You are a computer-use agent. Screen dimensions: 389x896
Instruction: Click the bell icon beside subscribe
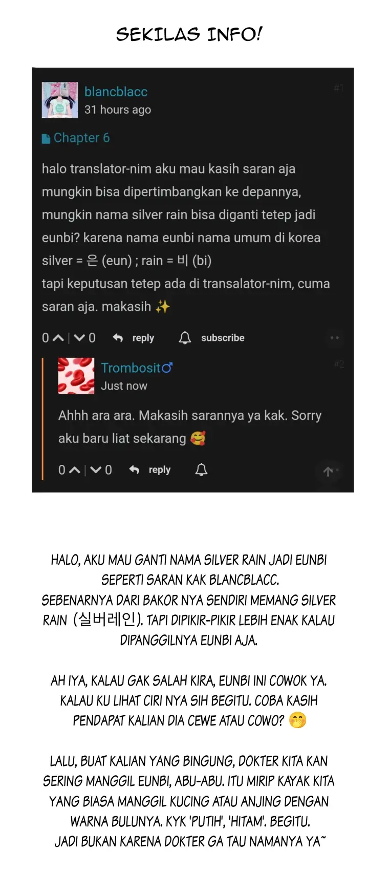click(x=185, y=338)
